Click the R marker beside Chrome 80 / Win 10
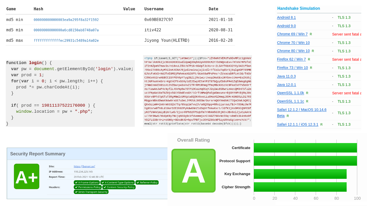Image resolution: width=367 pixels, height=206 pixels. pyautogui.click(x=313, y=51)
